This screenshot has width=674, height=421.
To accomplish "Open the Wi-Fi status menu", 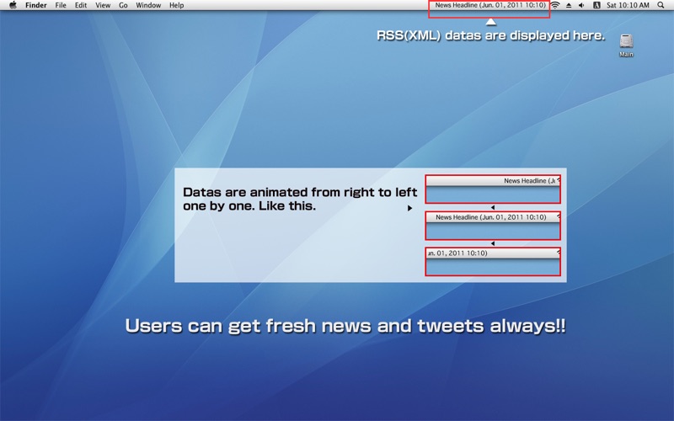I will (555, 5).
